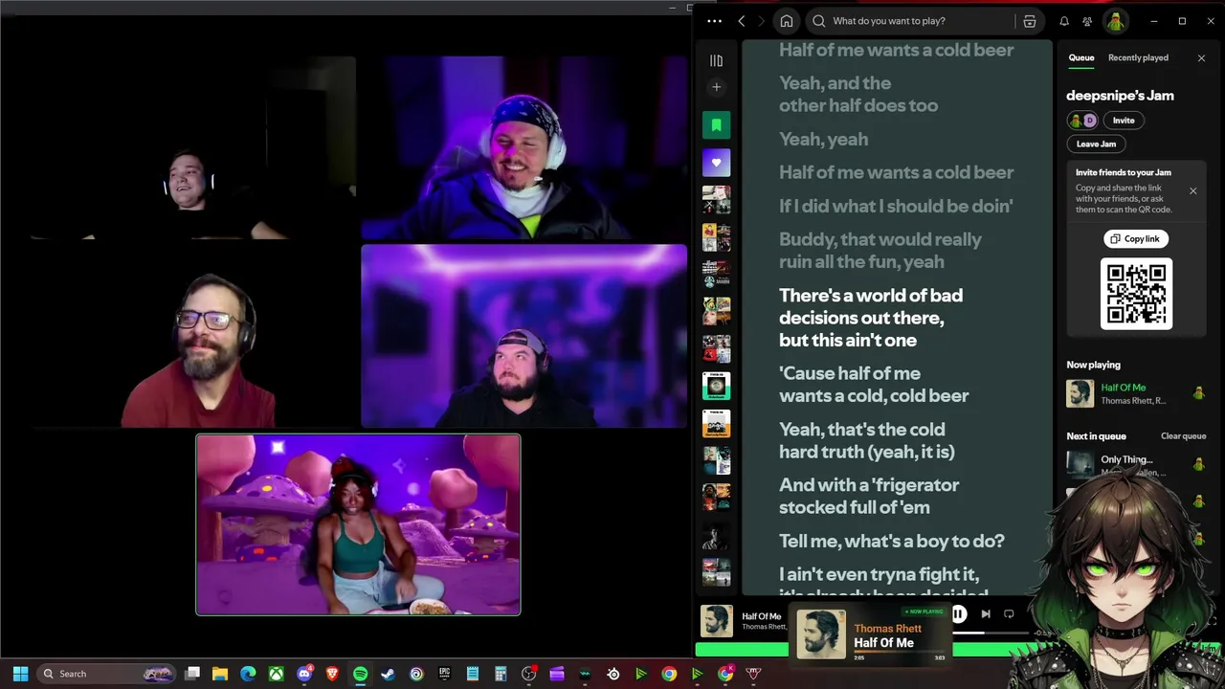Open the Friend Activity icon
The height and width of the screenshot is (689, 1225).
pyautogui.click(x=1087, y=21)
